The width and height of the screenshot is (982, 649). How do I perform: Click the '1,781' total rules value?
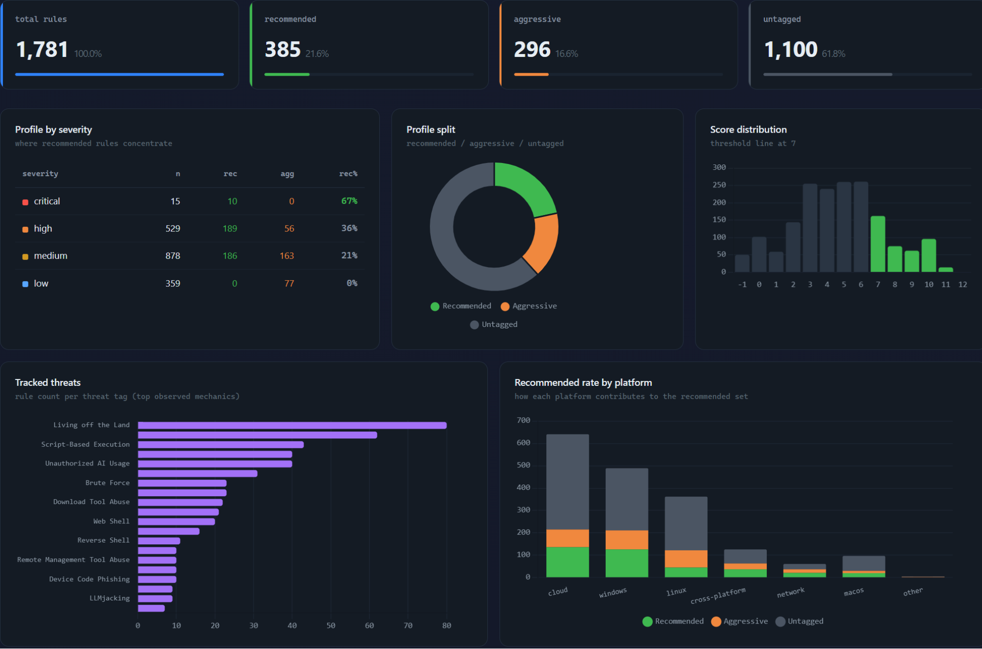(42, 50)
